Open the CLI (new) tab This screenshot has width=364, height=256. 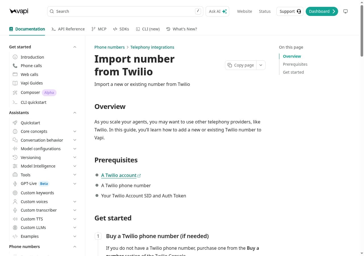148,29
